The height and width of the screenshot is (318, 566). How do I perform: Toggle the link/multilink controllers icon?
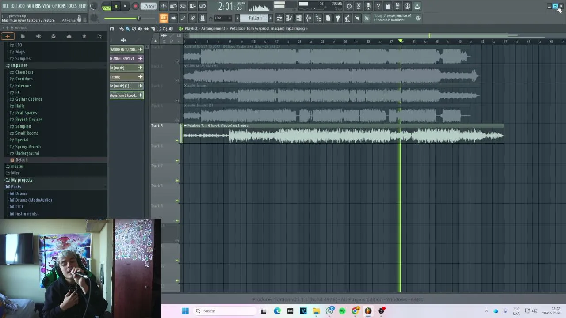click(193, 18)
